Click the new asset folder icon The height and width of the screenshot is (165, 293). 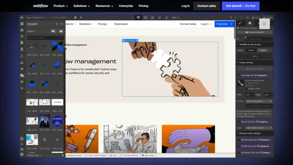(x=53, y=31)
